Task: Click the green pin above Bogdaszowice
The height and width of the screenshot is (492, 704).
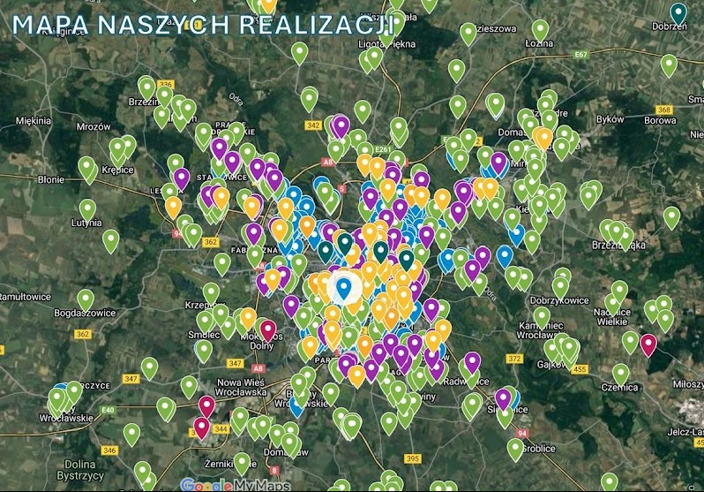Action: (x=86, y=300)
